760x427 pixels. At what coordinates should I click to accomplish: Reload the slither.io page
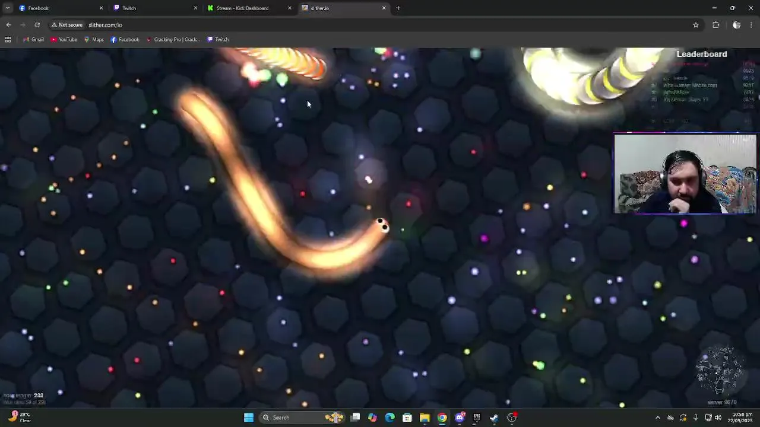pyautogui.click(x=37, y=25)
